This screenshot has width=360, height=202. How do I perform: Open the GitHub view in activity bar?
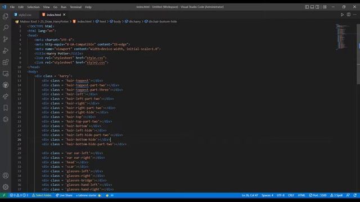click(x=6, y=85)
